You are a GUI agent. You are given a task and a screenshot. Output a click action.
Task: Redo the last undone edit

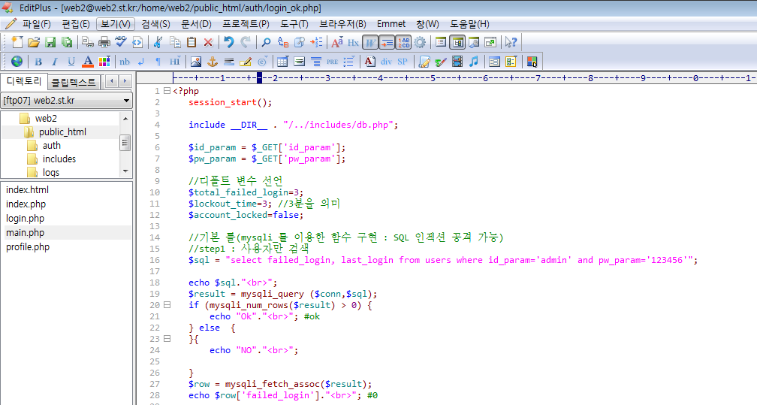coord(246,43)
